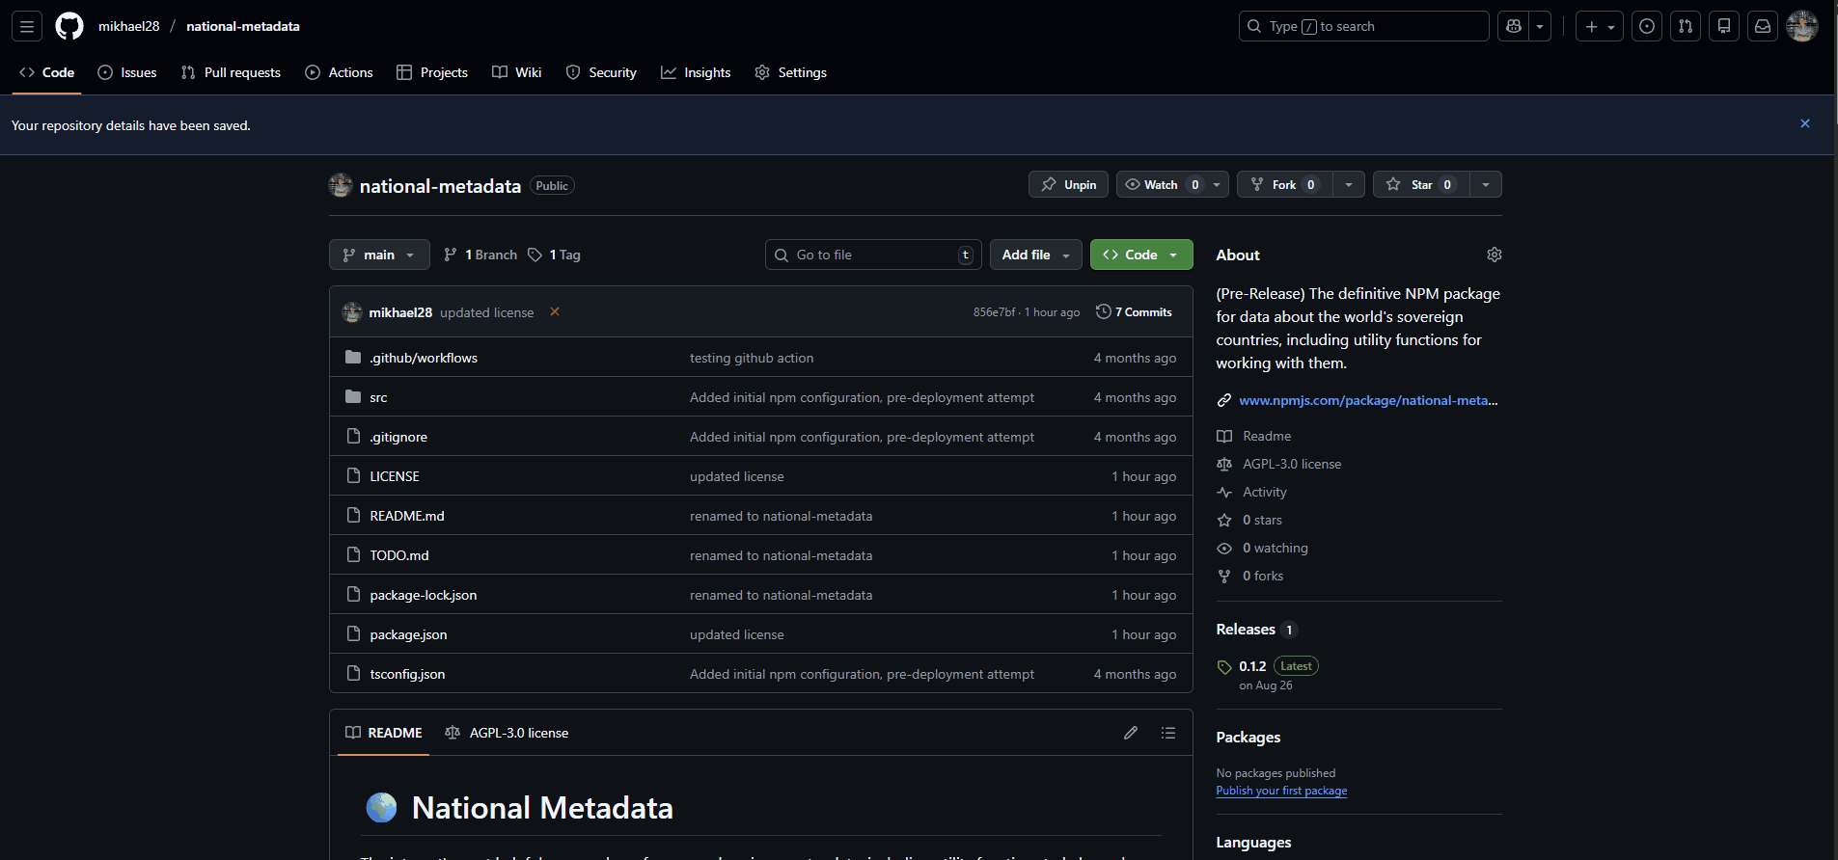Expand the main branch dropdown
The width and height of the screenshot is (1838, 860).
(379, 255)
